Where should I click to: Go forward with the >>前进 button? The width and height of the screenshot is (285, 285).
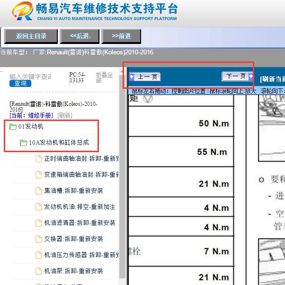pos(121,36)
